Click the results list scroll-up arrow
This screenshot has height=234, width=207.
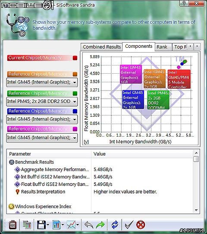[196, 153]
